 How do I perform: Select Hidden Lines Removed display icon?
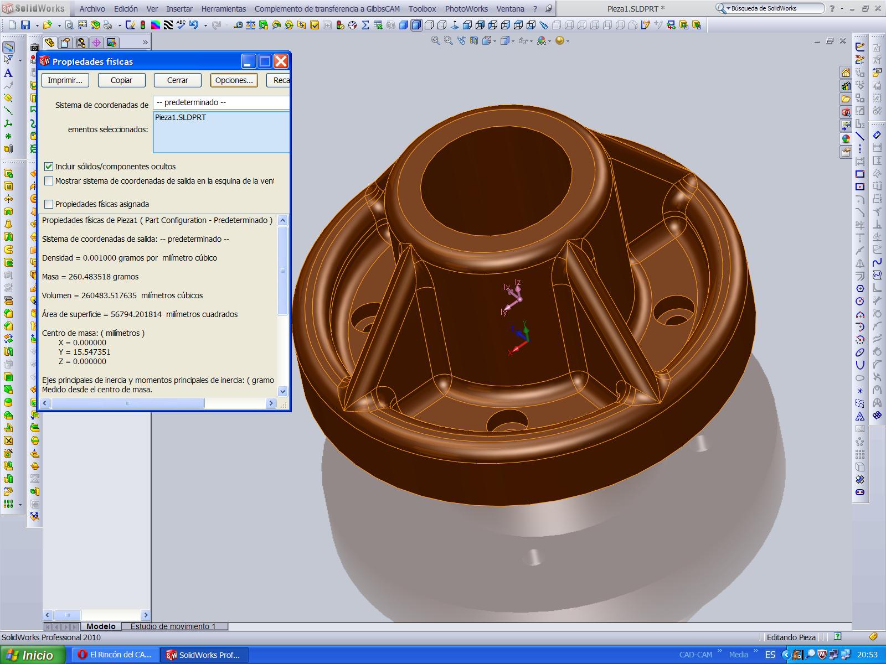[x=429, y=25]
